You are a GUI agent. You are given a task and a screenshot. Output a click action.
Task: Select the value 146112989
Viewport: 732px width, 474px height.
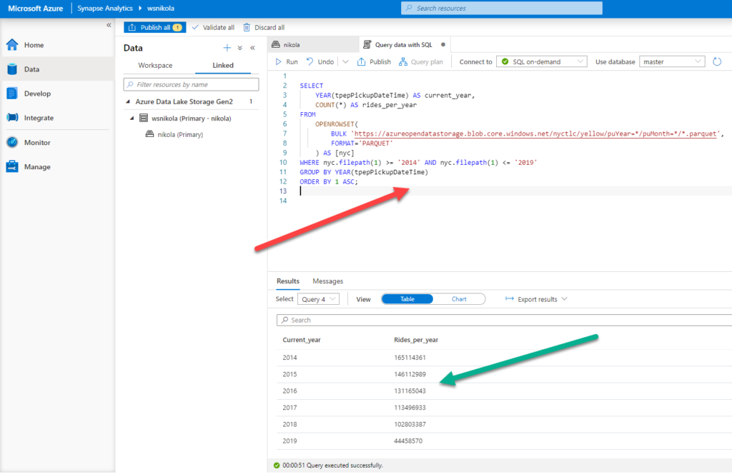pyautogui.click(x=410, y=374)
